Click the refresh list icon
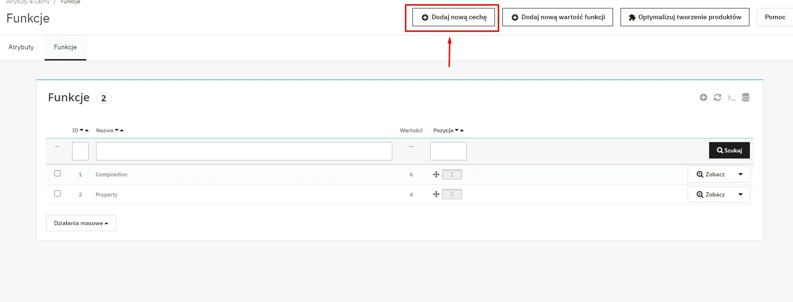The width and height of the screenshot is (793, 302). click(x=717, y=98)
